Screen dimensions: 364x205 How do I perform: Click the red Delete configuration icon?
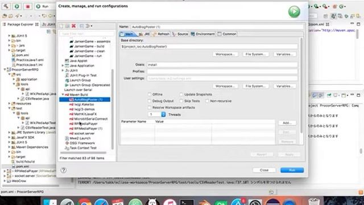click(73, 26)
